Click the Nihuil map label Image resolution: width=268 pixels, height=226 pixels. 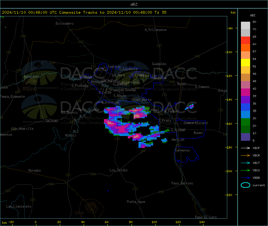(x=70, y=135)
